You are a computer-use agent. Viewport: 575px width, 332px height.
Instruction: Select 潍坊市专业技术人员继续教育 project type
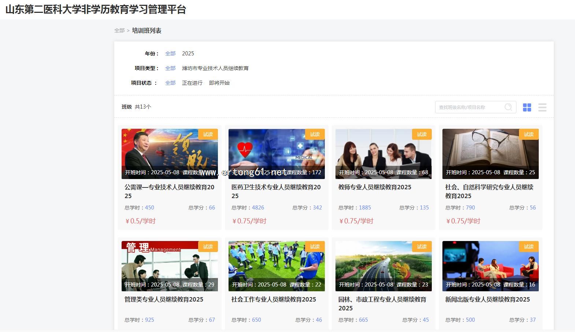(215, 68)
